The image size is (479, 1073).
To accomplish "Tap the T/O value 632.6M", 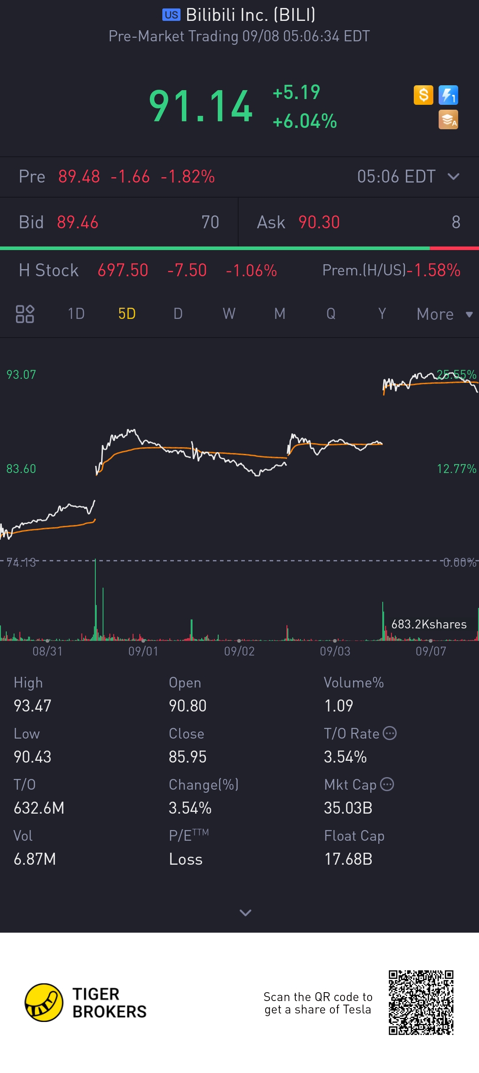I will pos(39,808).
